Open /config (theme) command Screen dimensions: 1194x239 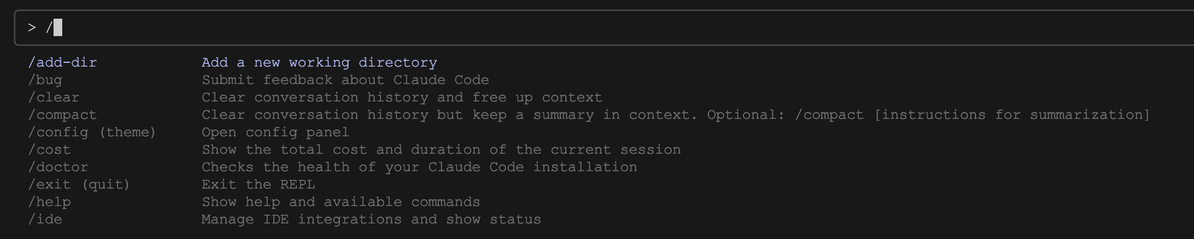click(x=92, y=132)
